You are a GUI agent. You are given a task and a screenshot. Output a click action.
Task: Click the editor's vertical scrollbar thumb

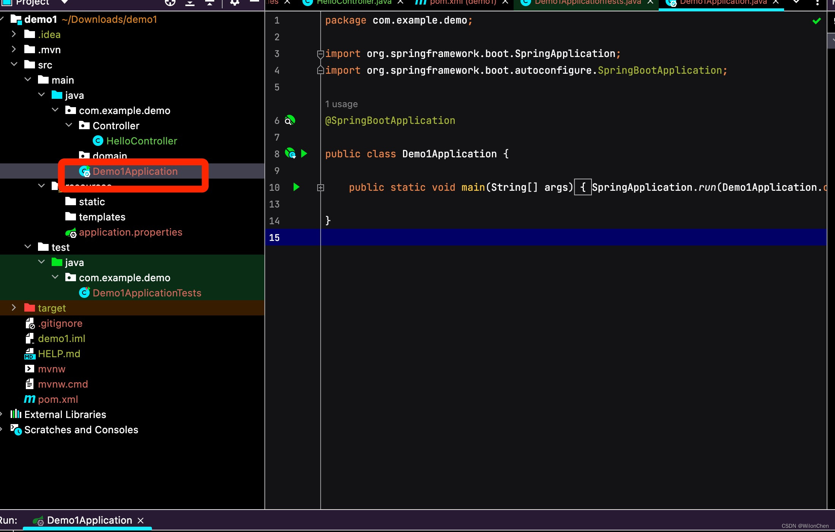[831, 41]
